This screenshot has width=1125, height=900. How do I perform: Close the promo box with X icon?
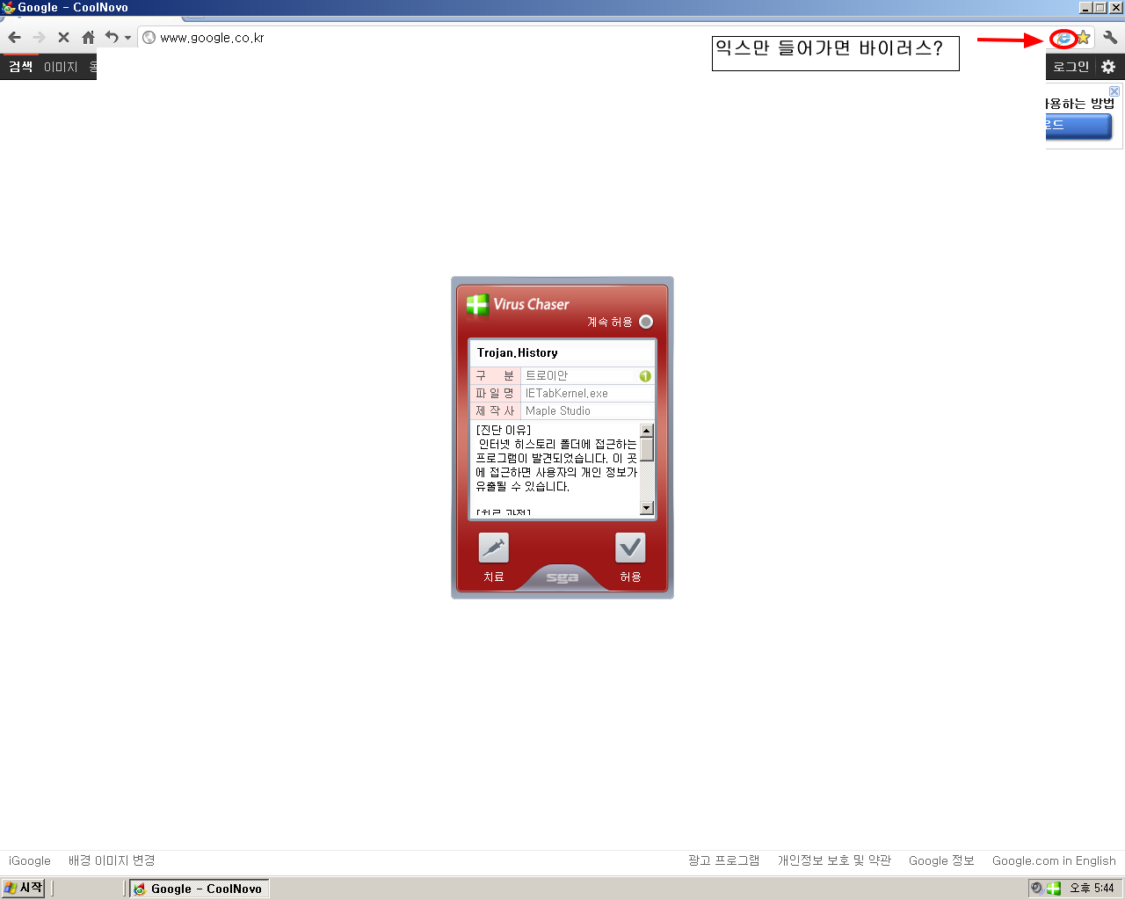1114,91
